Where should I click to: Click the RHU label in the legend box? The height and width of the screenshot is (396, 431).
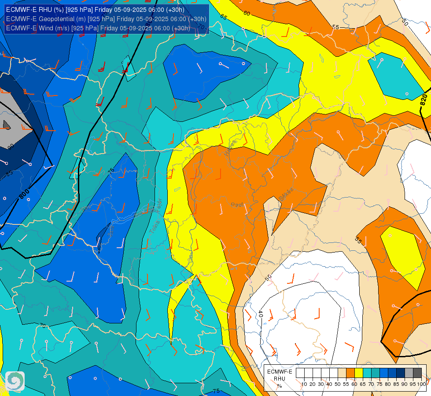coord(280,379)
